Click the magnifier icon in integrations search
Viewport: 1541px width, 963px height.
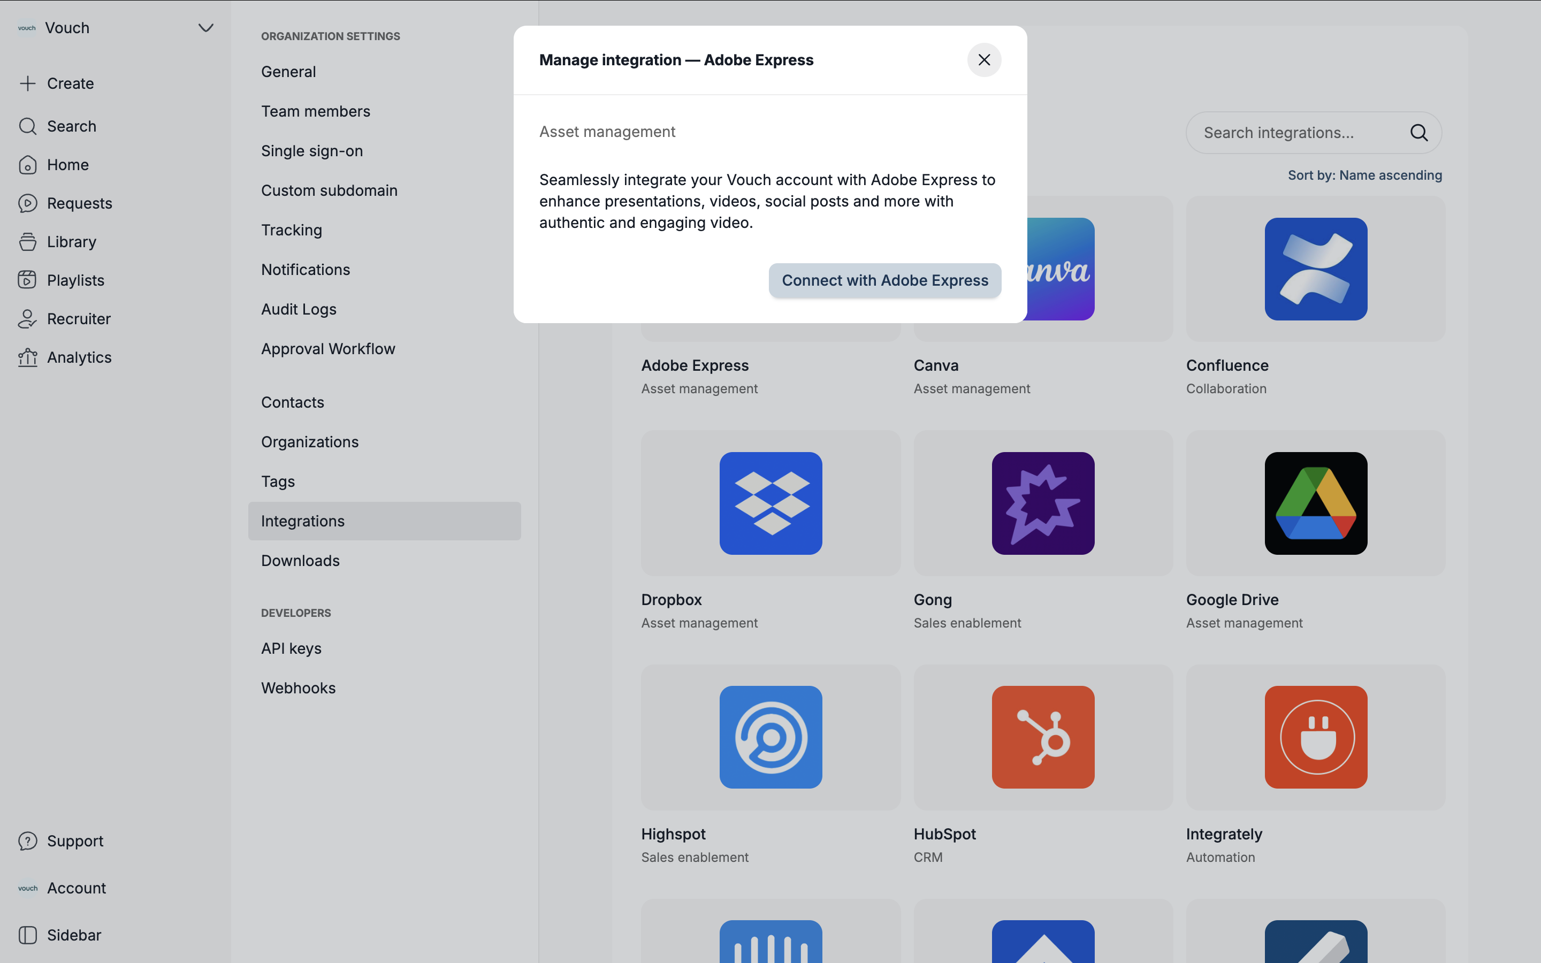1419,133
